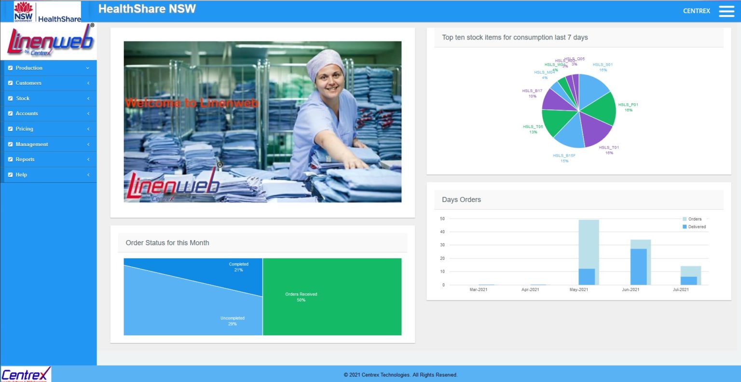Open the Management menu
741x382 pixels.
(x=32, y=144)
